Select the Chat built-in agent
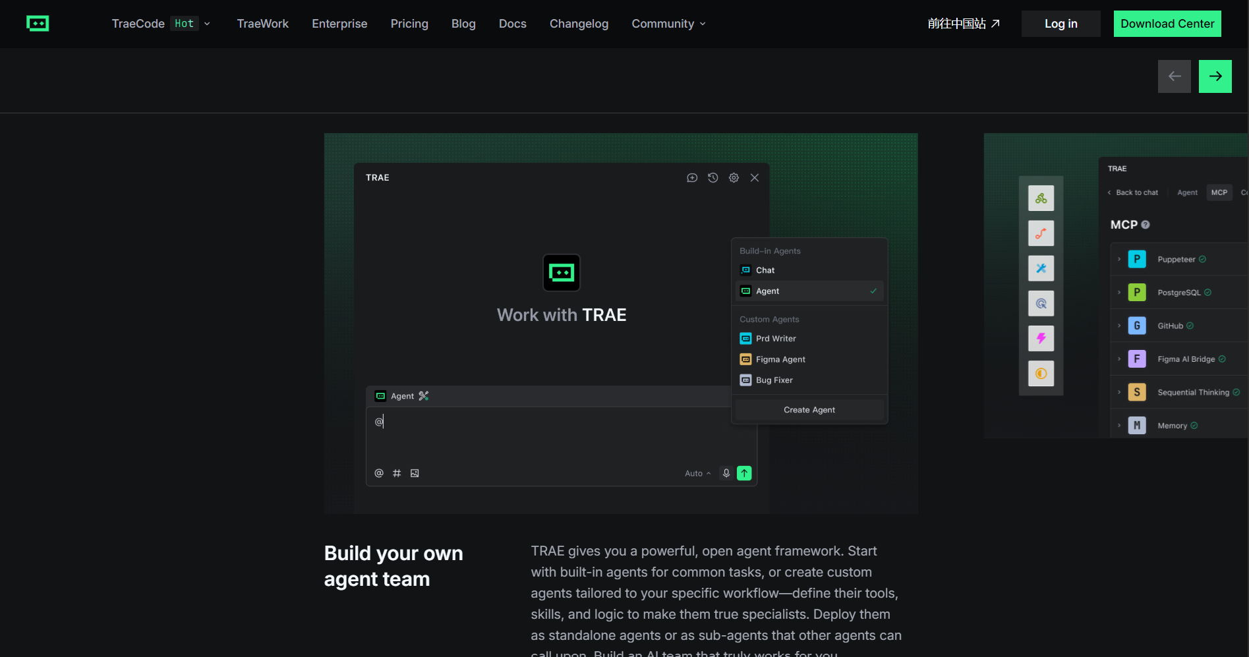The image size is (1249, 657). (x=809, y=270)
